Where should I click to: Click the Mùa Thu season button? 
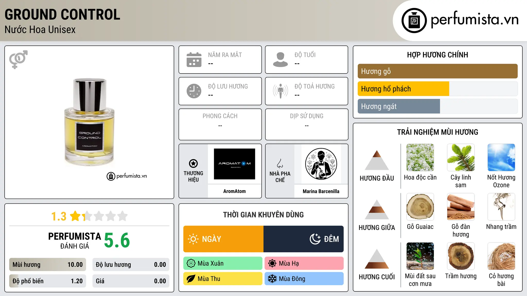pyautogui.click(x=223, y=279)
